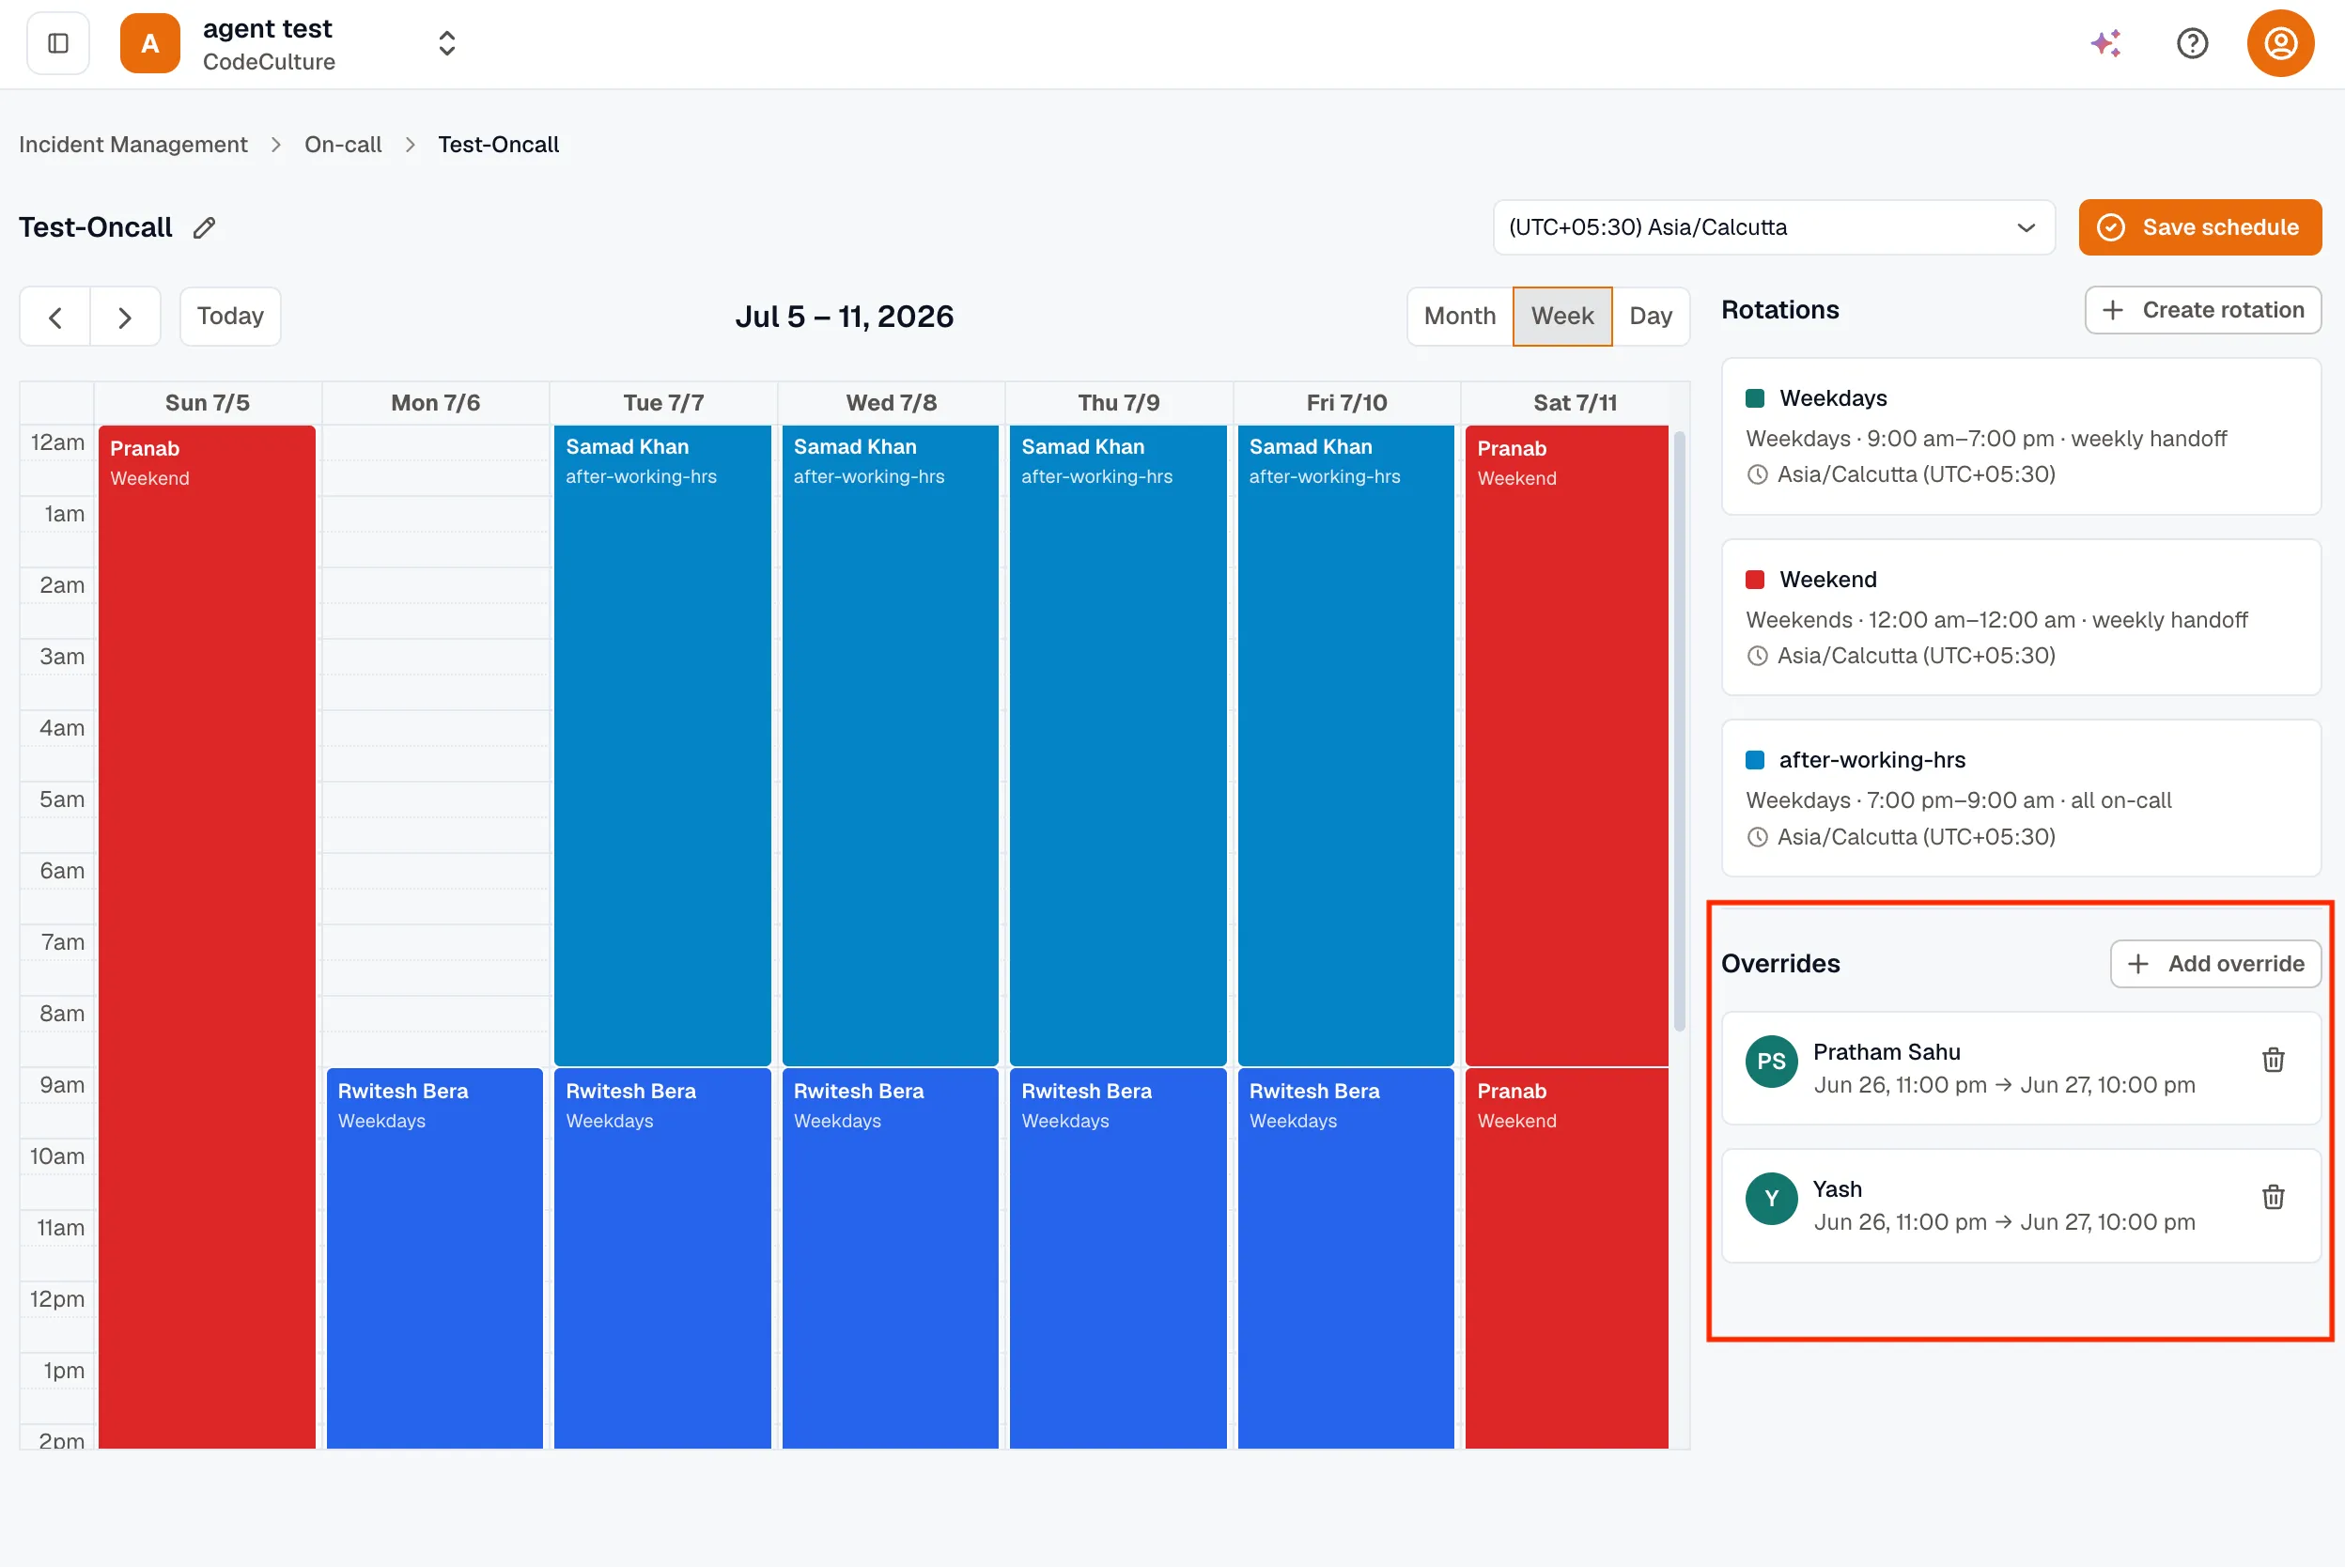Go to previous week arrow
The image size is (2345, 1567).
coord(54,317)
